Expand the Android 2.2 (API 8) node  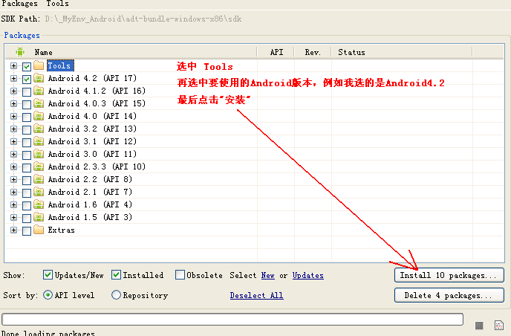pyautogui.click(x=13, y=180)
